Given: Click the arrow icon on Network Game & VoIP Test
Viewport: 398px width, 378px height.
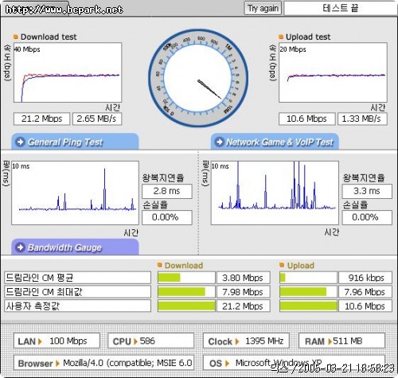Looking at the screenshot, I should (219, 142).
